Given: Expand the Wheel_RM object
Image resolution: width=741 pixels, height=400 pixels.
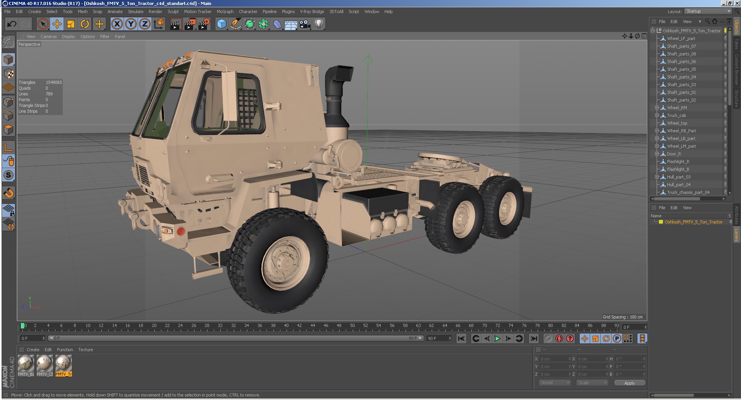Looking at the screenshot, I should [x=657, y=108].
